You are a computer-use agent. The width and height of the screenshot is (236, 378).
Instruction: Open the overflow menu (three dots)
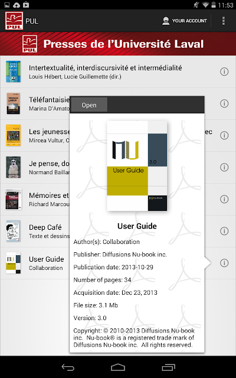click(224, 21)
